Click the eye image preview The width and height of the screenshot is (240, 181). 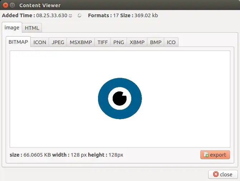coord(120,99)
